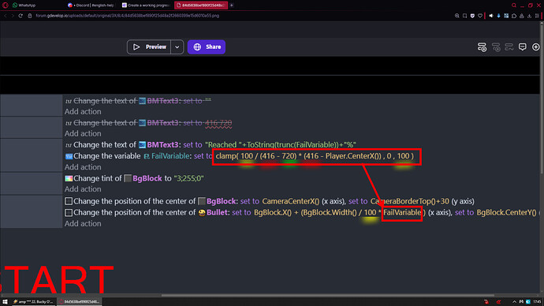Click the padlock site info icon

[30, 16]
